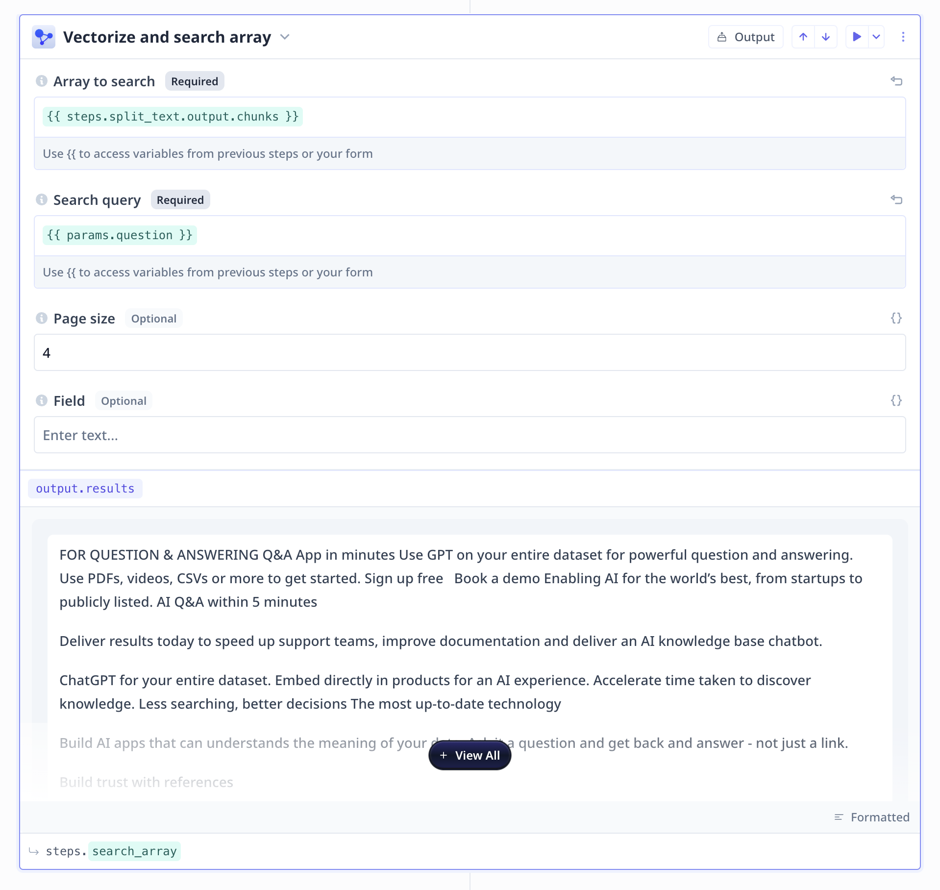Open the three-dot more options menu
This screenshot has height=890, width=940.
(x=903, y=37)
